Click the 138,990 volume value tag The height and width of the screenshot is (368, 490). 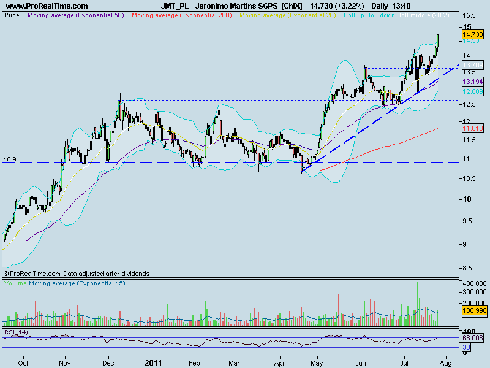pyautogui.click(x=474, y=310)
